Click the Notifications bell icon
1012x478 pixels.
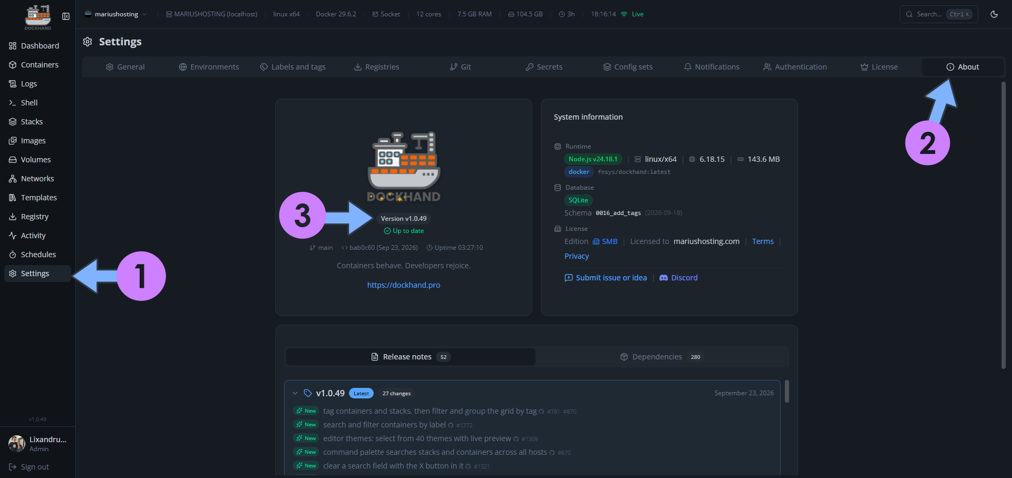point(688,67)
